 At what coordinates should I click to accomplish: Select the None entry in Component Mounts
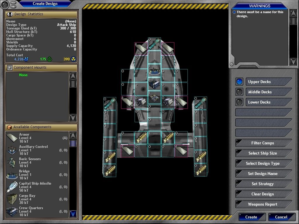pyautogui.click(x=23, y=75)
